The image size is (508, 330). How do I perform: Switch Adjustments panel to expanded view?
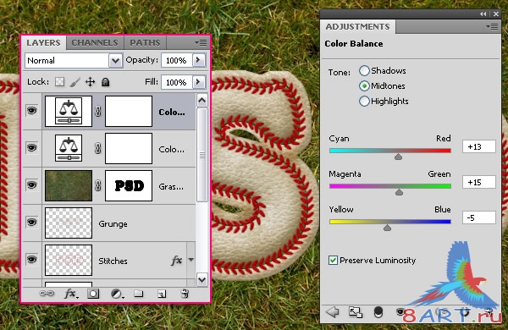[x=355, y=312]
